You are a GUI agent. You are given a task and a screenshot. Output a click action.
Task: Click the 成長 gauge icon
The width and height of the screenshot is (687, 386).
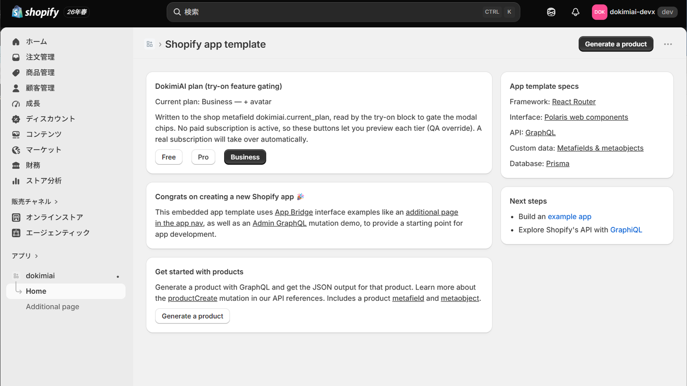16,103
